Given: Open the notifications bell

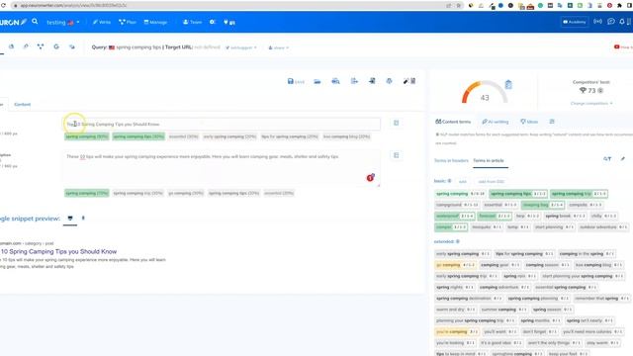Looking at the screenshot, I should click(622, 22).
